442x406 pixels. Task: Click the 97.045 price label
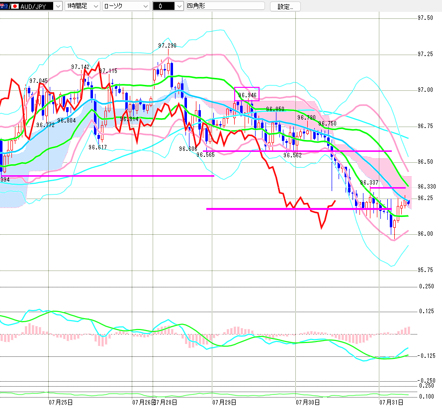[39, 81]
